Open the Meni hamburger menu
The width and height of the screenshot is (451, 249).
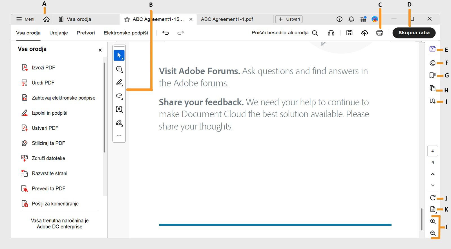[25, 19]
